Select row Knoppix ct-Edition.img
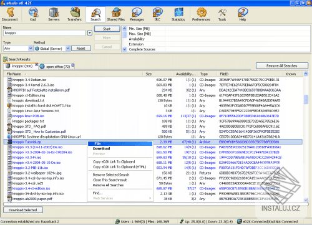 [153, 95]
